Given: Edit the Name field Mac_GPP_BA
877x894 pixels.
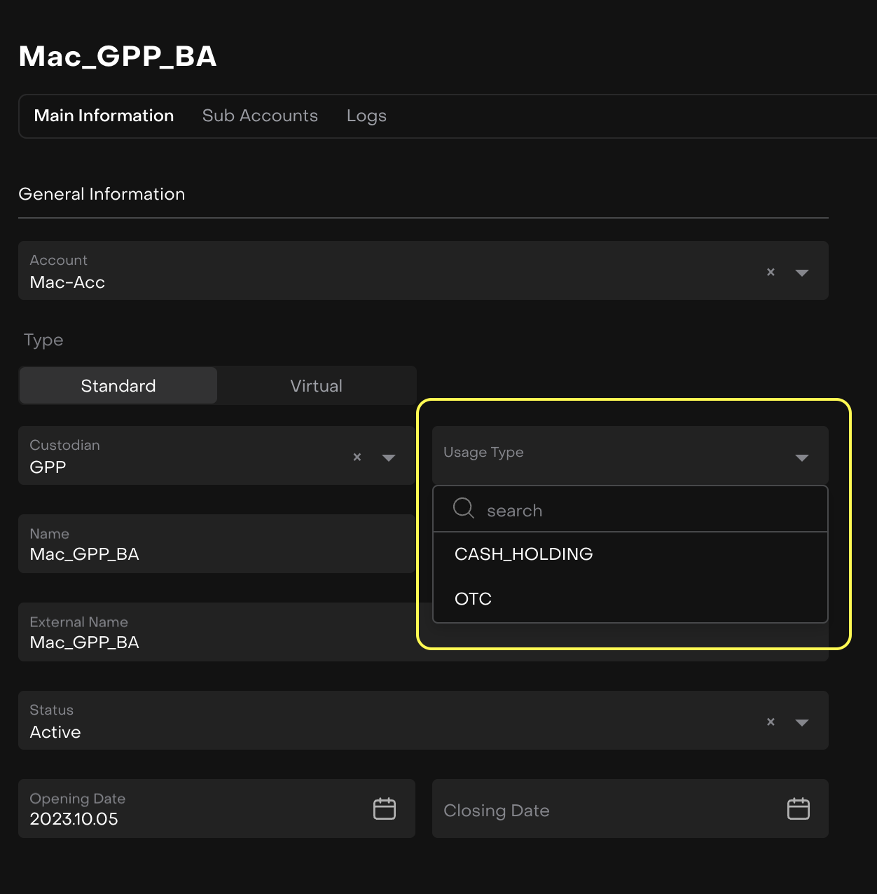Looking at the screenshot, I should coord(210,553).
